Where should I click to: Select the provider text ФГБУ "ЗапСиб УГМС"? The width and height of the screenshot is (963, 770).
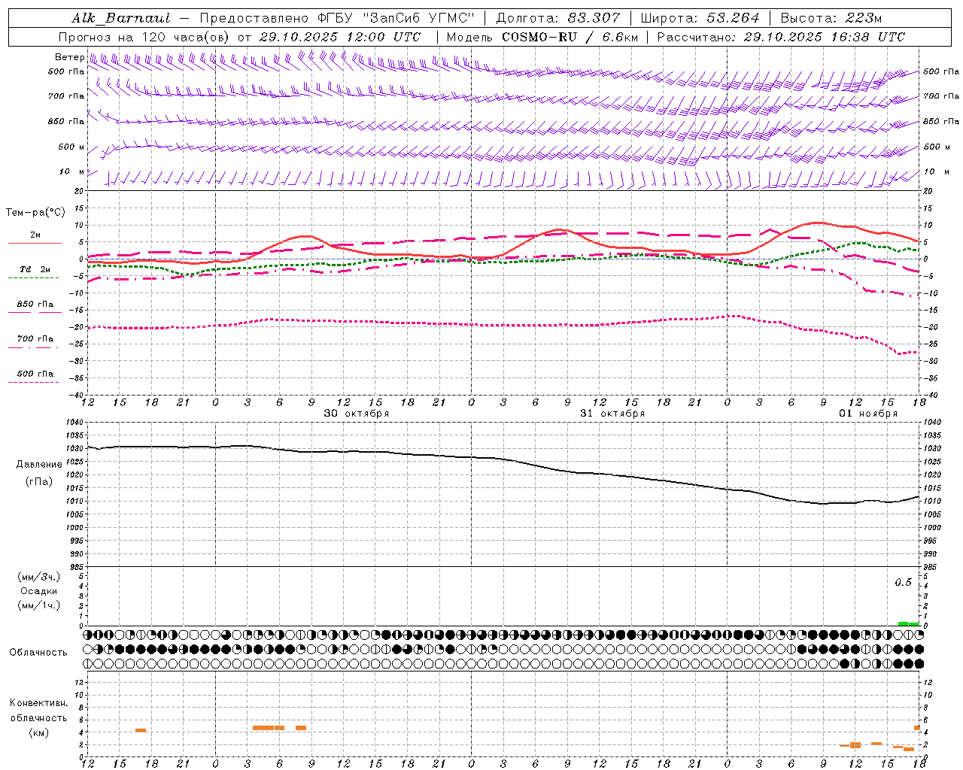[397, 18]
